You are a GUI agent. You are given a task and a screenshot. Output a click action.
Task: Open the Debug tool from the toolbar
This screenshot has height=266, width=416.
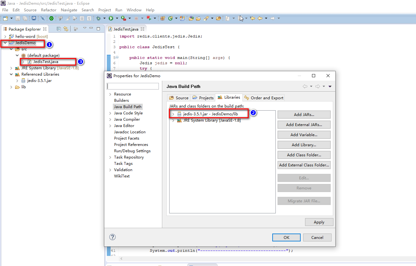point(99,18)
